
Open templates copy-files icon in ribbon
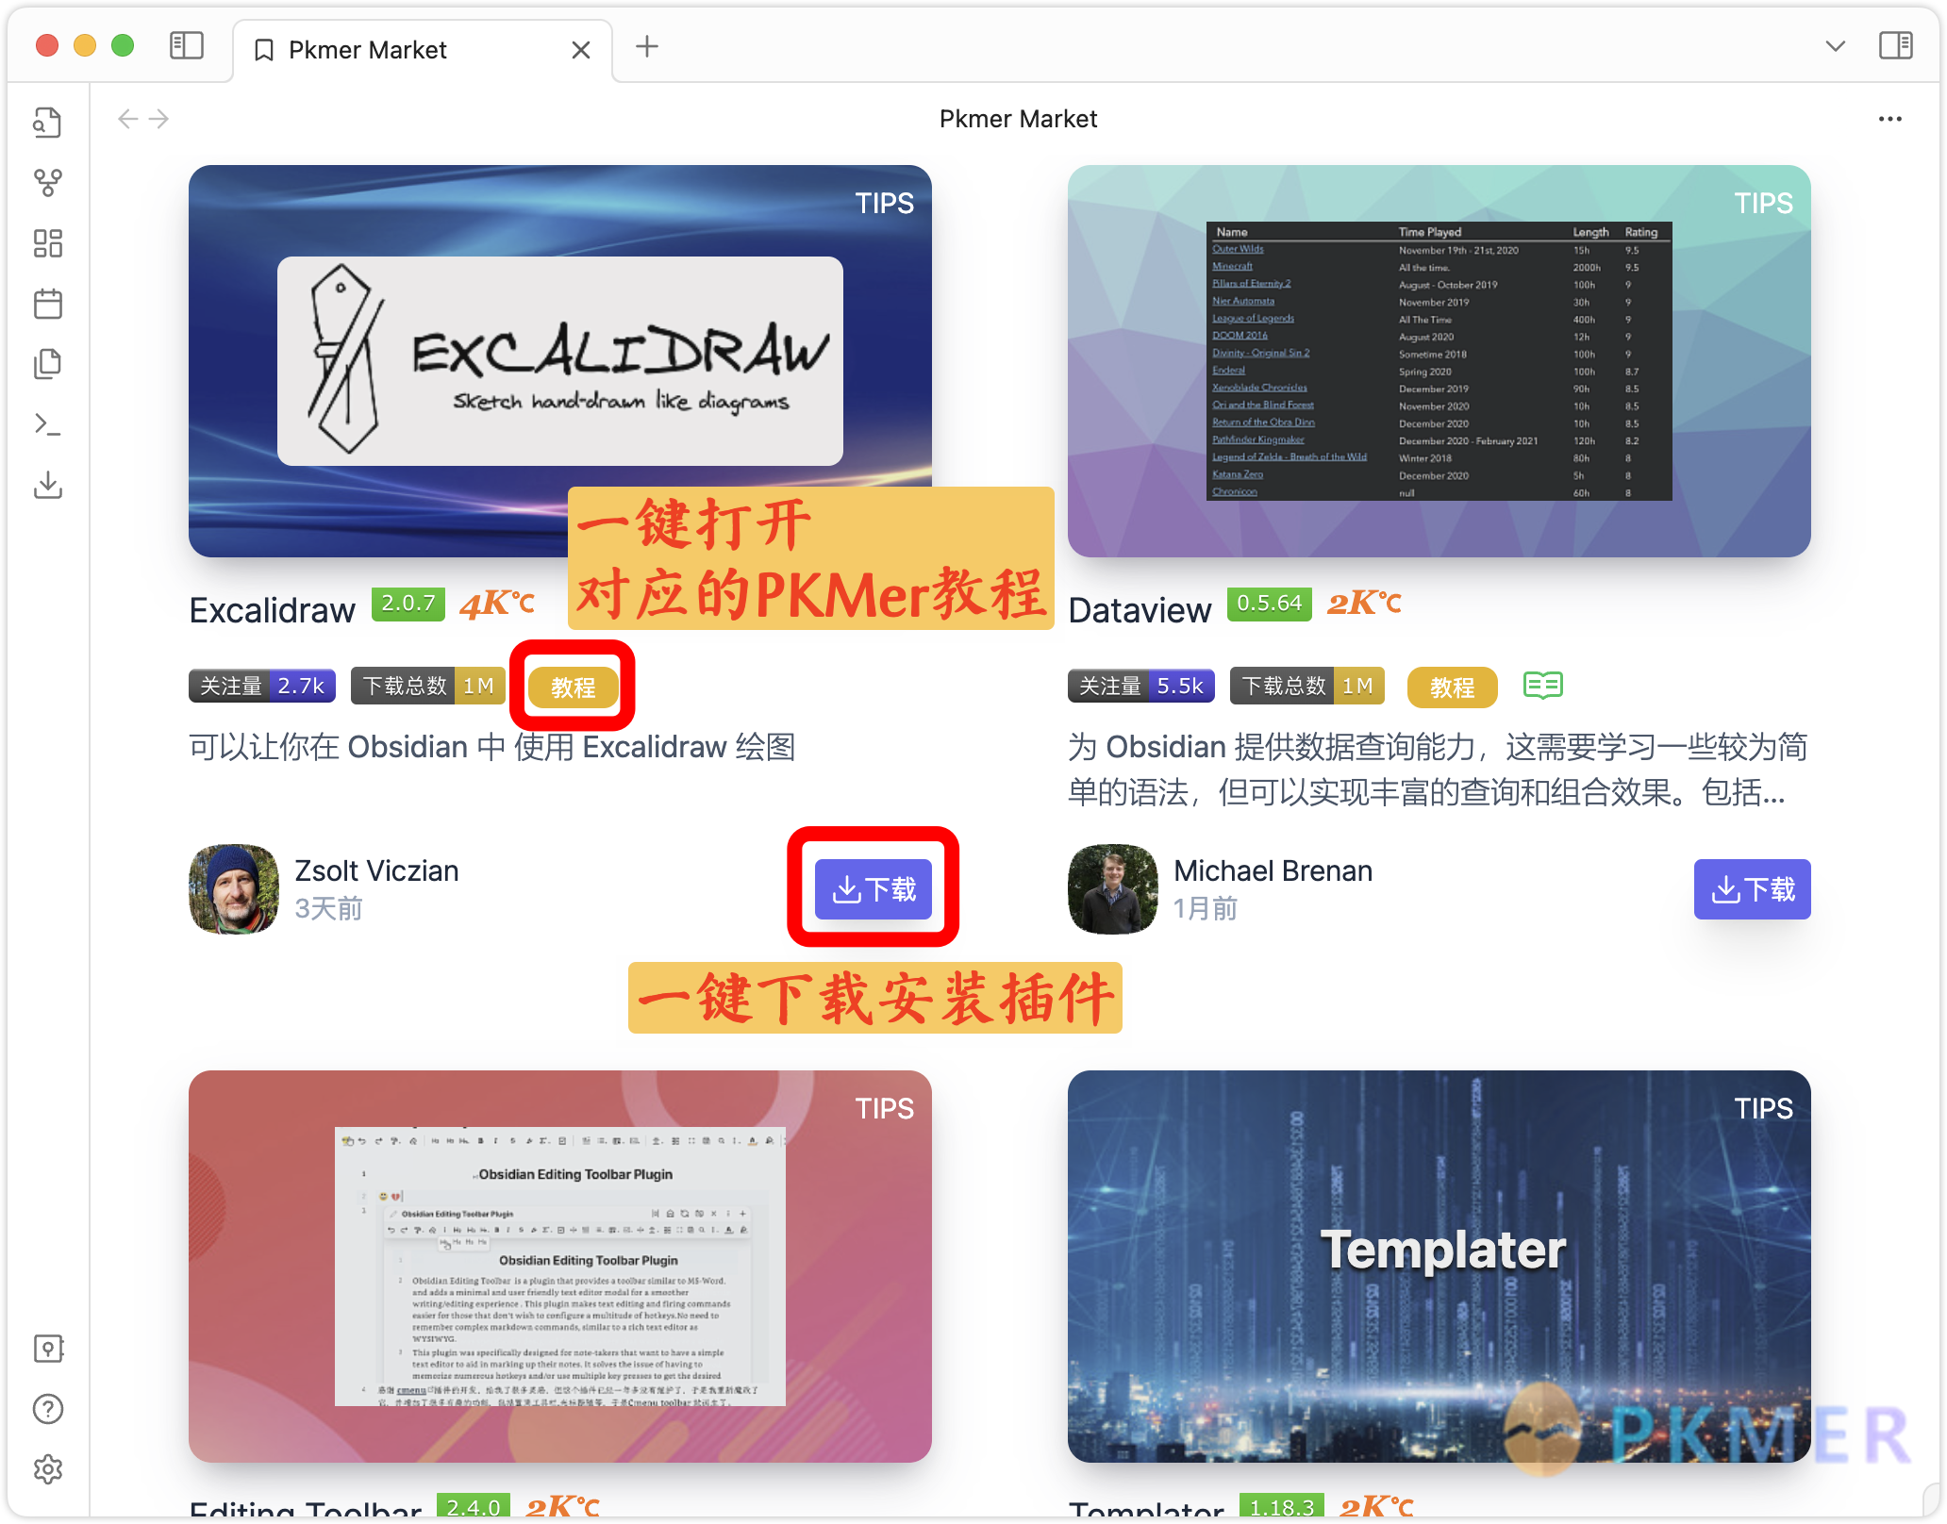(x=48, y=364)
